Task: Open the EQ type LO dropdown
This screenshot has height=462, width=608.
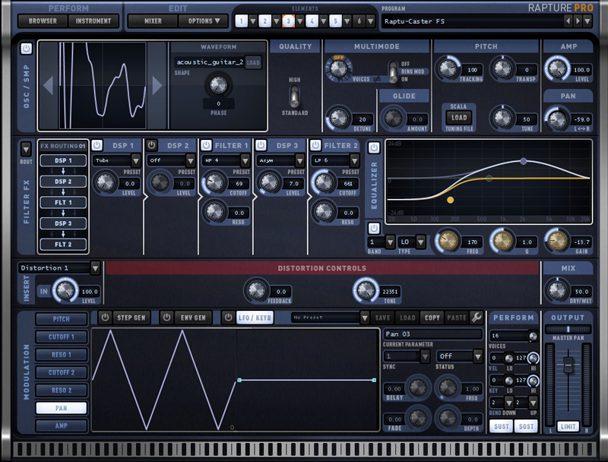Action: (x=420, y=242)
